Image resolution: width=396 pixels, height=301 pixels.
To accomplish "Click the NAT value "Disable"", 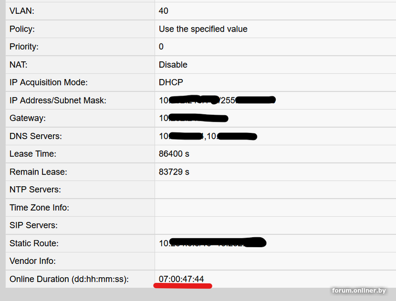I will tap(173, 65).
